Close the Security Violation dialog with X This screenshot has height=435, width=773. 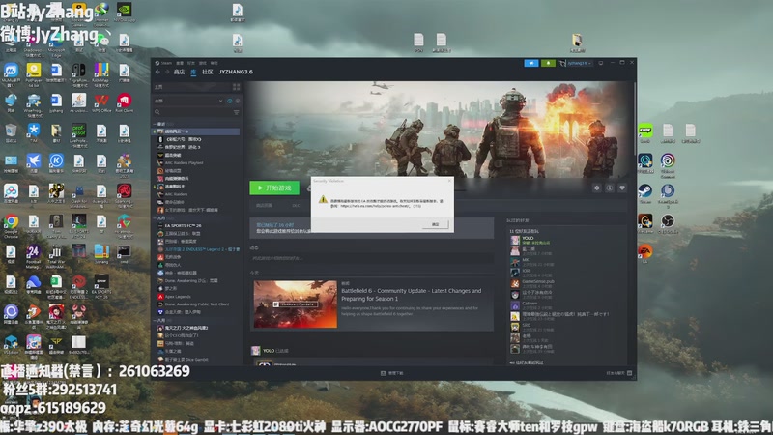click(x=449, y=181)
